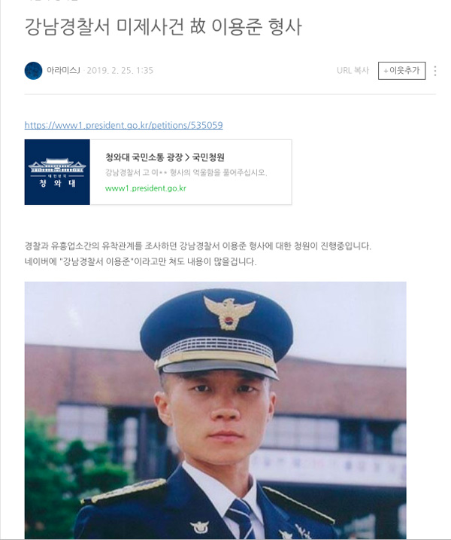
Task: Click the post title 강남경찰서 미제사건 故 이용준 형사
Action: pyautogui.click(x=163, y=27)
